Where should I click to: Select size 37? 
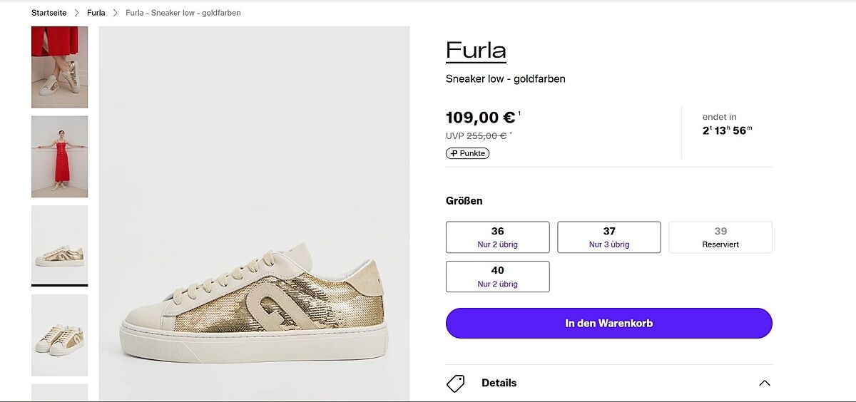click(x=609, y=237)
